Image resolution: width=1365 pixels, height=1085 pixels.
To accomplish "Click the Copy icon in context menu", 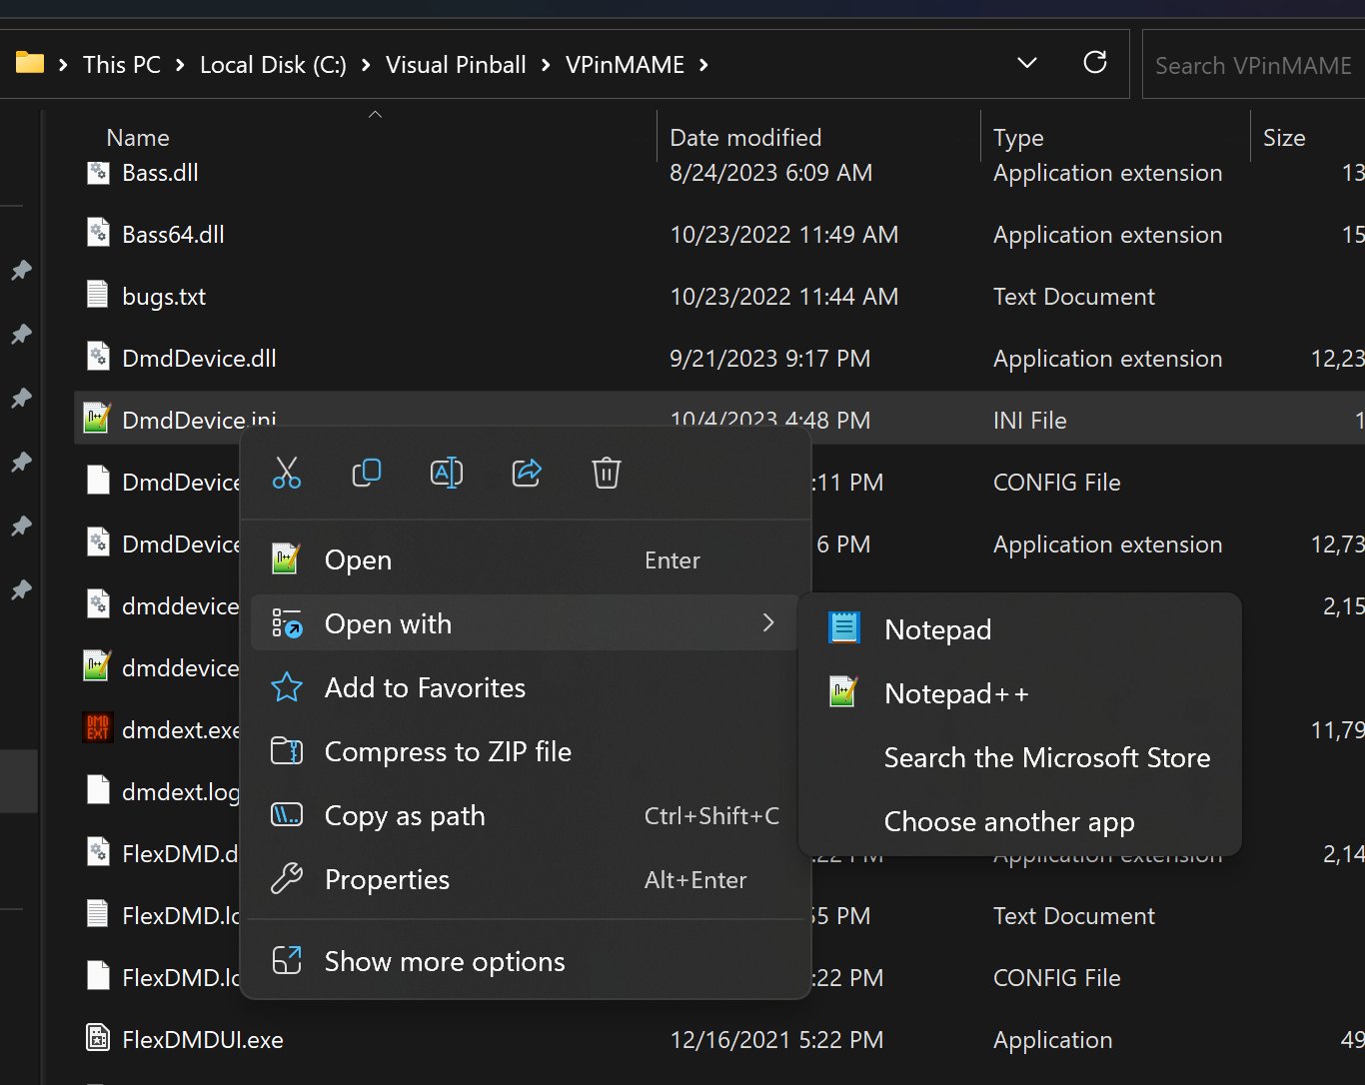I will click(x=367, y=473).
